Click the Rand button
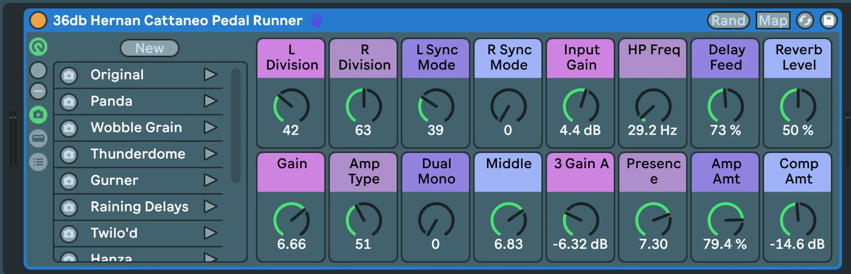 click(728, 20)
